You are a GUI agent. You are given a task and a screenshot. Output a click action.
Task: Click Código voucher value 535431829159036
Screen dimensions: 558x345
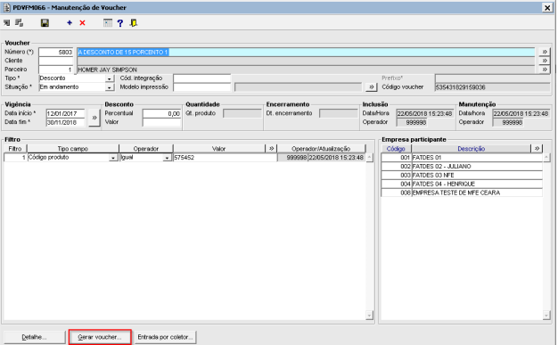493,87
